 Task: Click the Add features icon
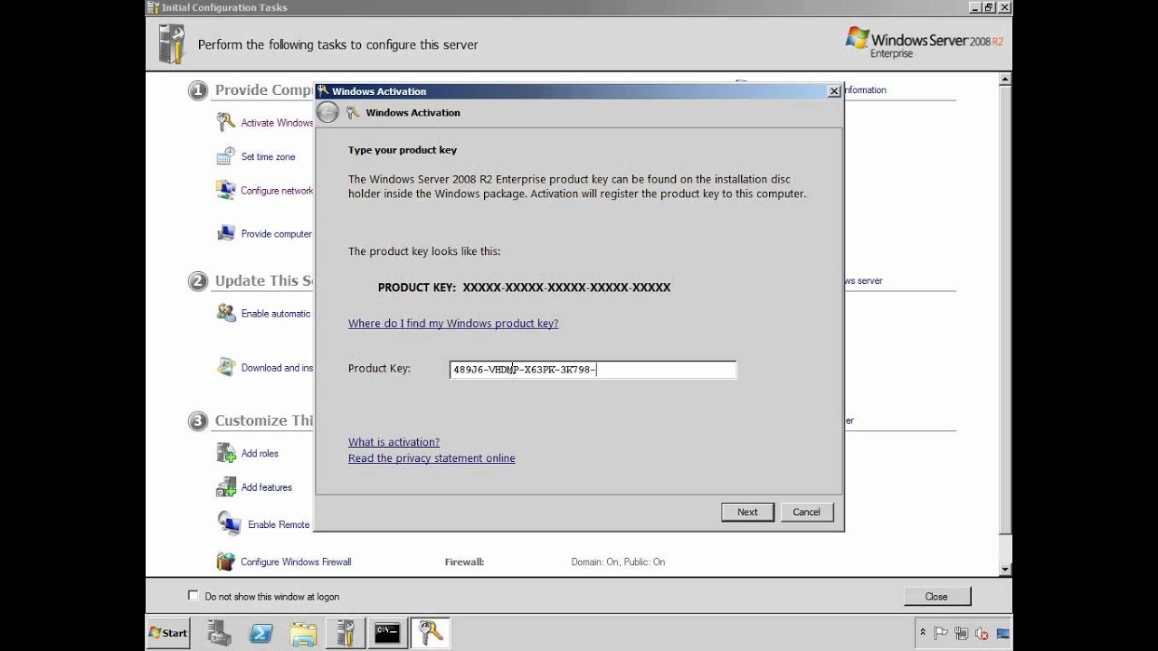pos(225,487)
